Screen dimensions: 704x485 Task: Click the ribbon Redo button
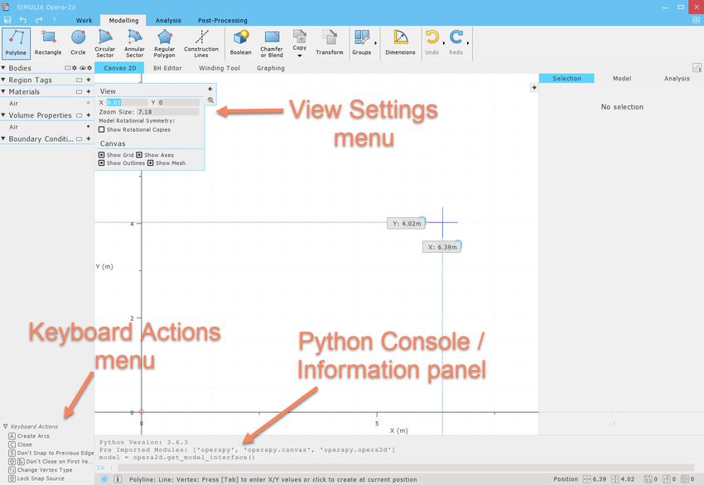456,44
